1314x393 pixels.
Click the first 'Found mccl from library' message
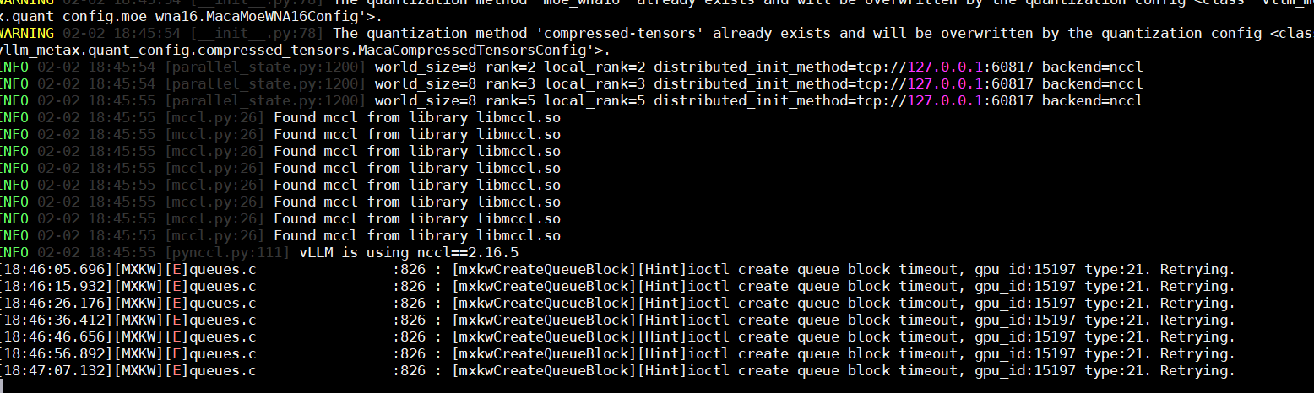[x=371, y=117]
